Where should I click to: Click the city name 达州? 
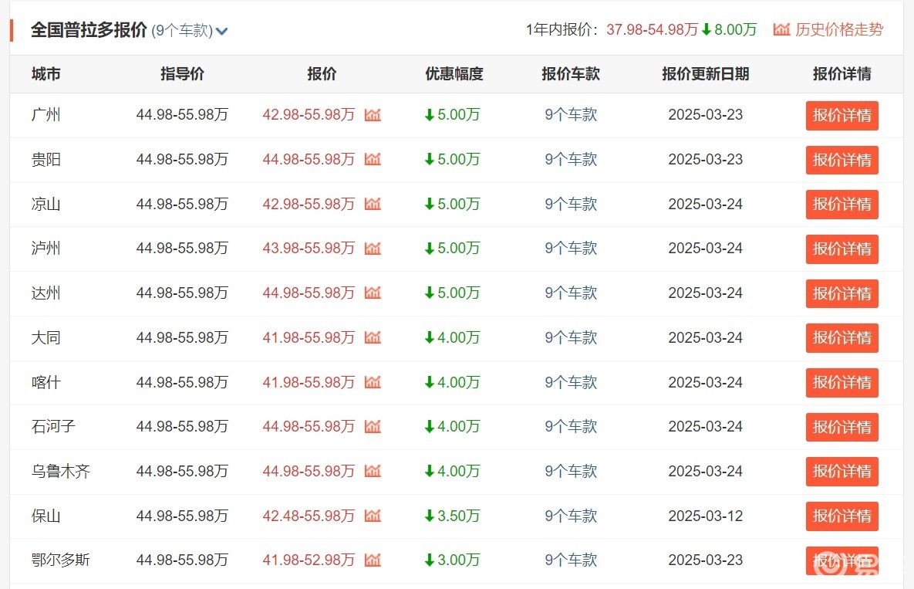46,293
